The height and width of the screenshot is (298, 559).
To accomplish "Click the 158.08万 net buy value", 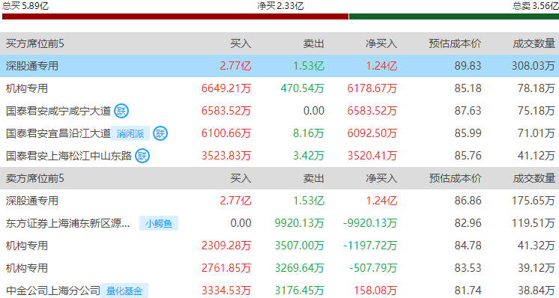I will 375,291.
